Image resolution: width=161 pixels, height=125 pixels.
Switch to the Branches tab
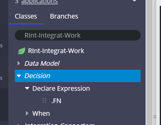pyautogui.click(x=64, y=16)
